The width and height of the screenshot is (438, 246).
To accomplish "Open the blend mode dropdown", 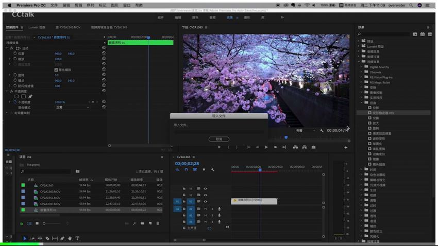I will 72,108.
